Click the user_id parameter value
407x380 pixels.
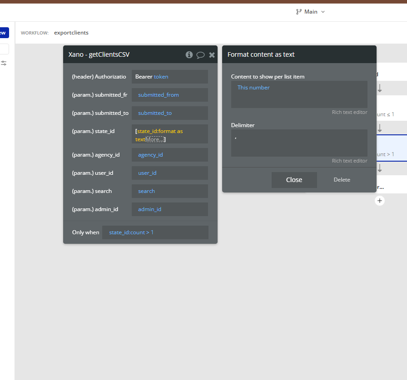(170, 173)
